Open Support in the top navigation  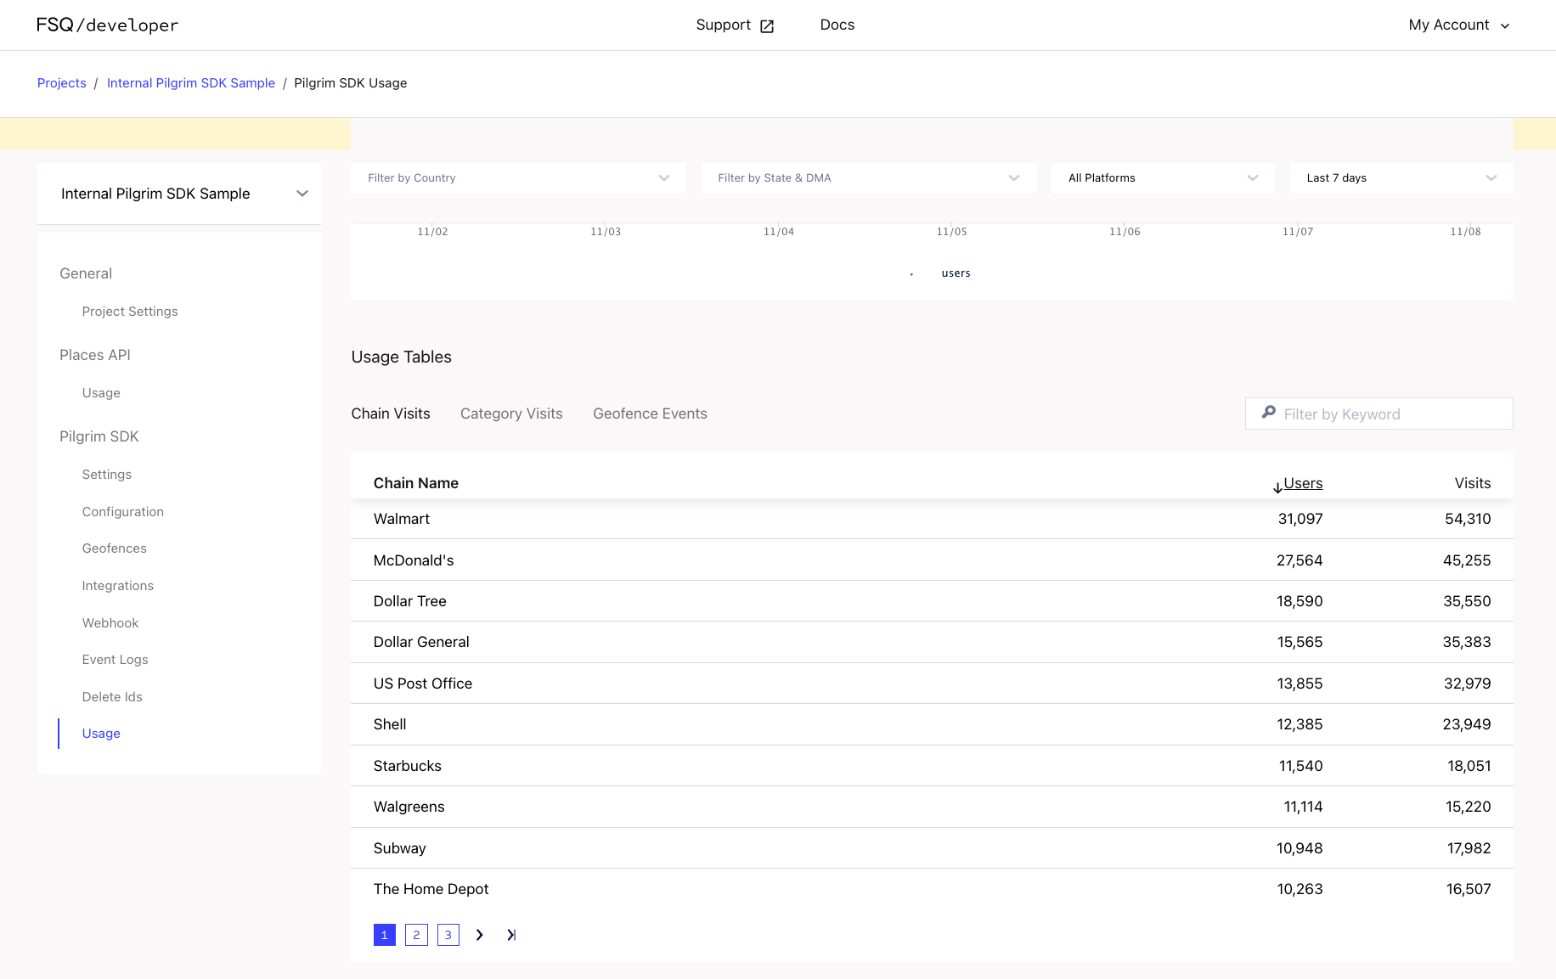724,25
